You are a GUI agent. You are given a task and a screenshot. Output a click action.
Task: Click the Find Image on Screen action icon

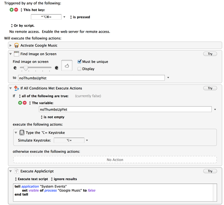click(16, 54)
